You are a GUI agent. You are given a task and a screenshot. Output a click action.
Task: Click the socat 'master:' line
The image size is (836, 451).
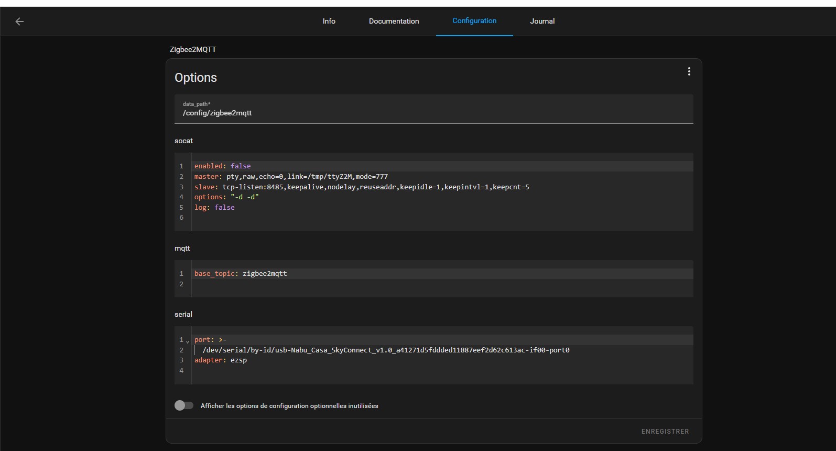[291, 176]
